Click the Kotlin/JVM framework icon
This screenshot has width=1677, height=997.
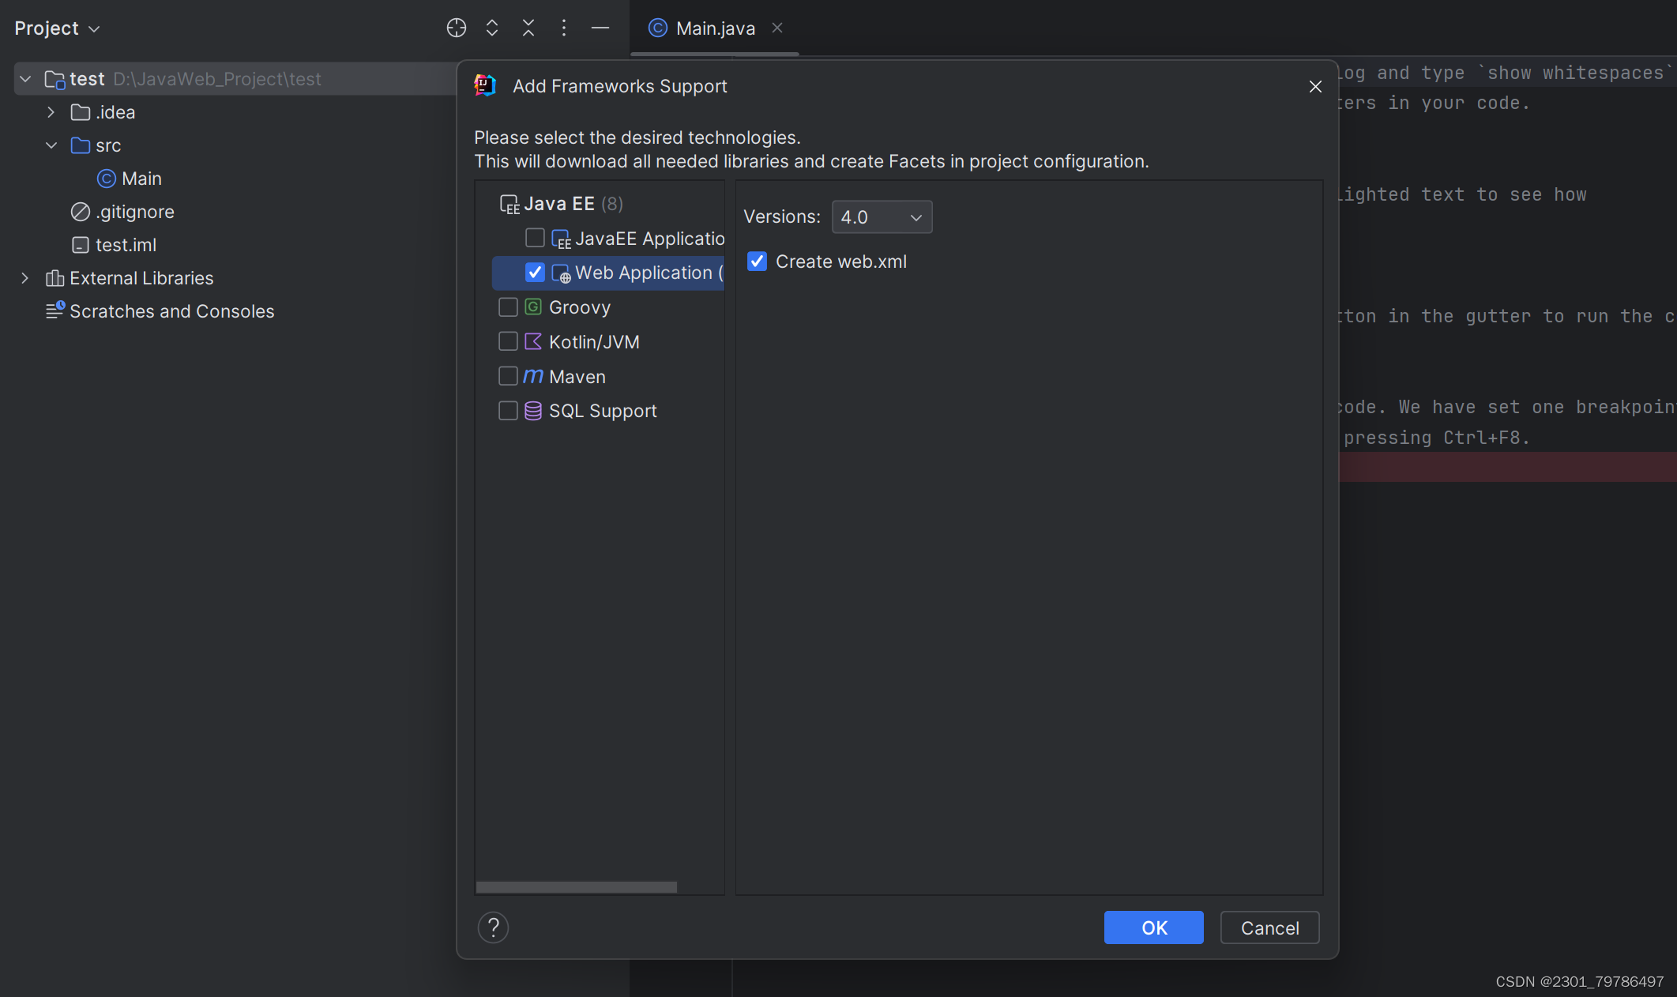point(532,340)
